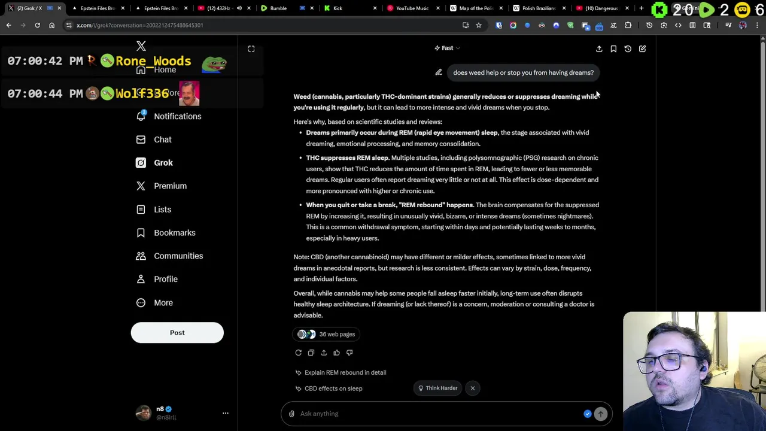Image resolution: width=766 pixels, height=431 pixels.
Task: Open the 36 web pages sources
Action: tap(326, 334)
